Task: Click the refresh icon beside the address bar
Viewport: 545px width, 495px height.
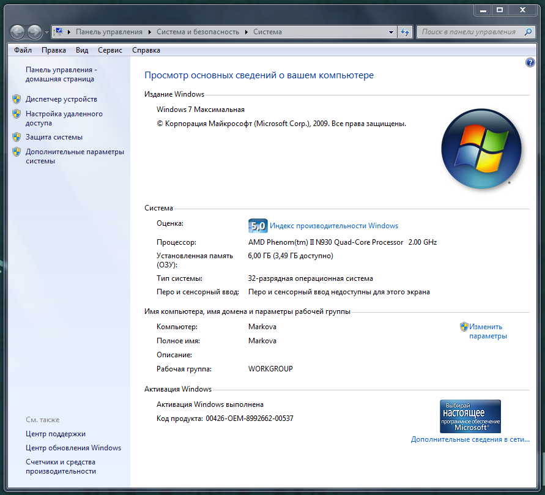Action: (x=405, y=32)
